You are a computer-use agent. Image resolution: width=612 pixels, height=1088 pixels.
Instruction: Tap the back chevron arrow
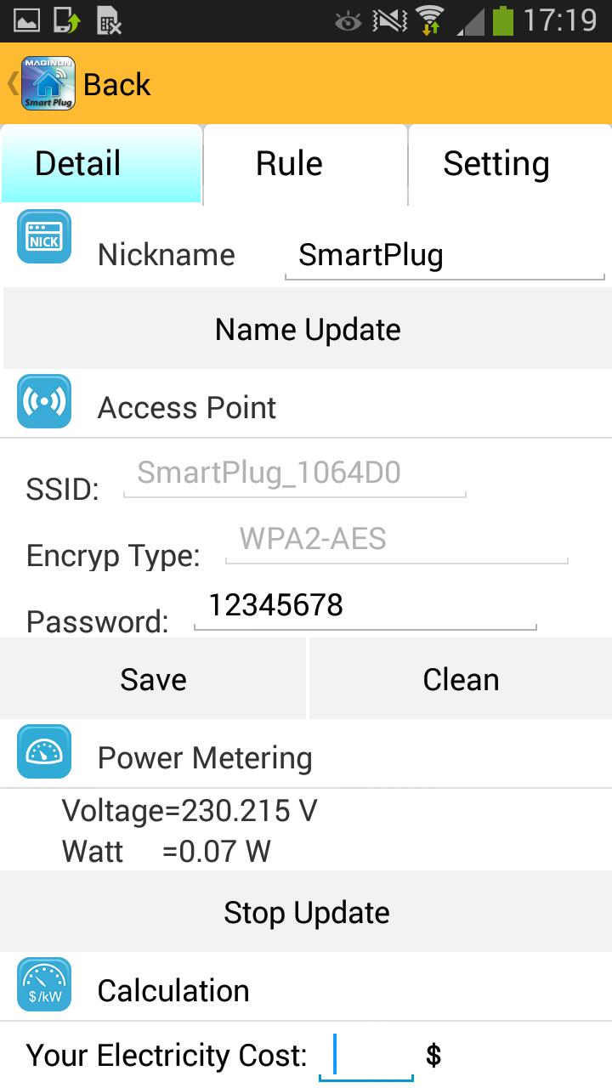click(12, 83)
